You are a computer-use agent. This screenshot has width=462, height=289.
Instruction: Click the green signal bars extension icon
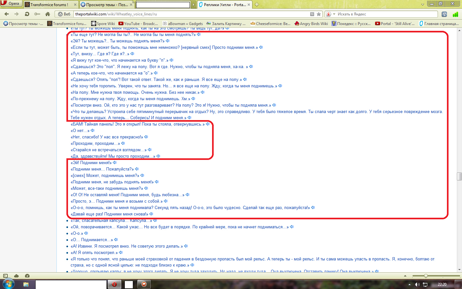(455, 14)
